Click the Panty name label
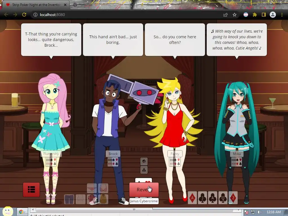 [x=175, y=154]
